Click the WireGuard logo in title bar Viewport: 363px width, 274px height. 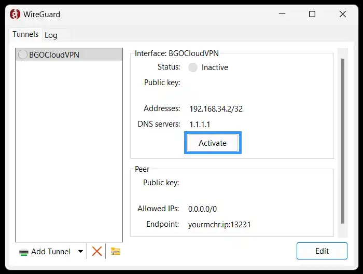[x=15, y=15]
